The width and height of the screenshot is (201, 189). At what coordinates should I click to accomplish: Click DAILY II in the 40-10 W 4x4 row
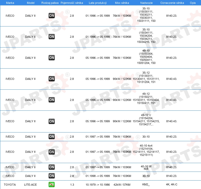coord(30,167)
